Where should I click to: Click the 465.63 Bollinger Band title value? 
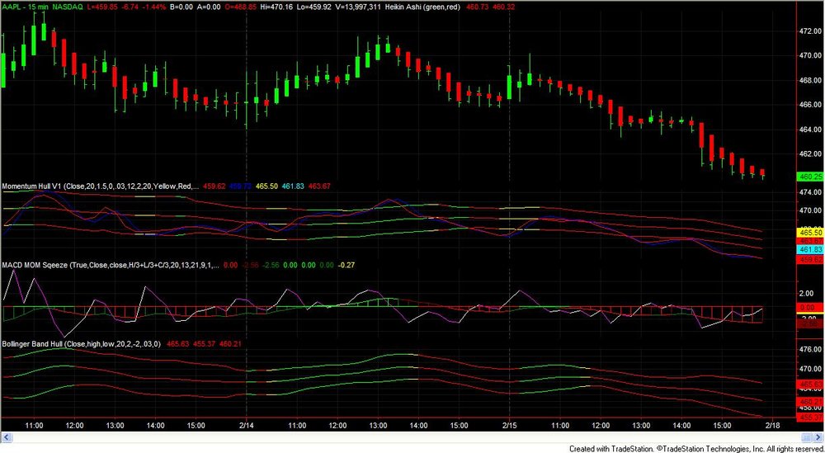coord(177,343)
